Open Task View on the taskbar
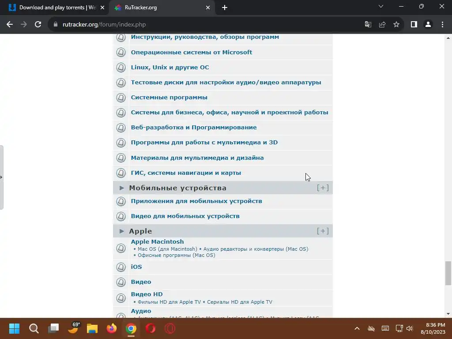Image resolution: width=452 pixels, height=339 pixels. click(x=53, y=328)
